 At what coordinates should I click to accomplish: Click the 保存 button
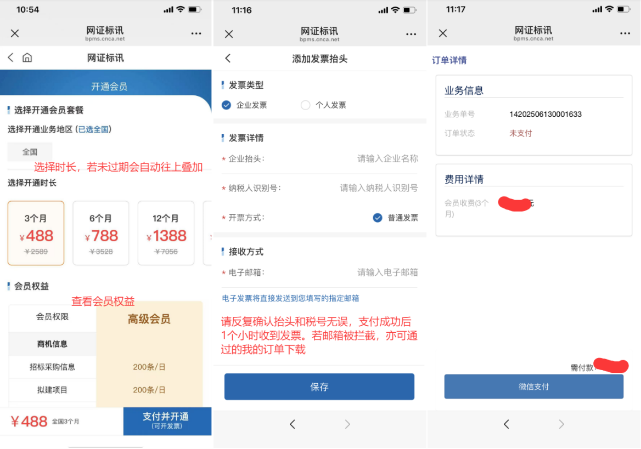click(x=319, y=387)
